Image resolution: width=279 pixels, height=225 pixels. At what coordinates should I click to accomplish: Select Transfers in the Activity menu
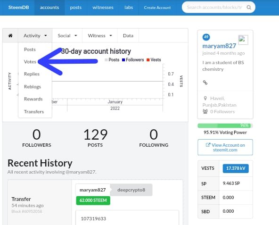tap(34, 111)
